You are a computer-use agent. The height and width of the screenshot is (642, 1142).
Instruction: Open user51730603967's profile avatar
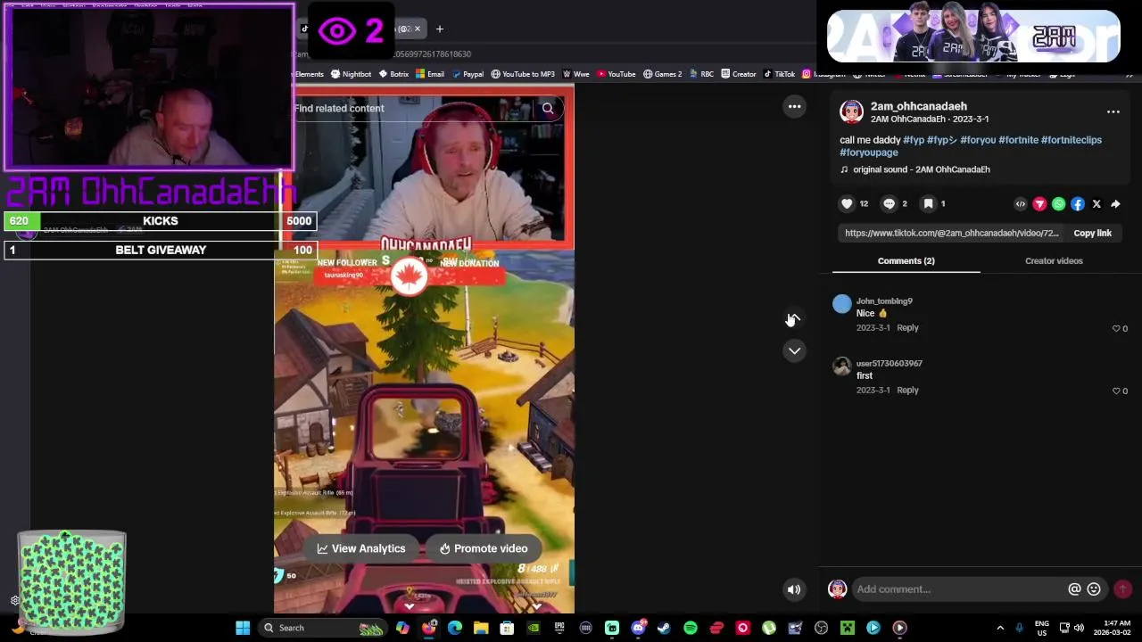[841, 366]
